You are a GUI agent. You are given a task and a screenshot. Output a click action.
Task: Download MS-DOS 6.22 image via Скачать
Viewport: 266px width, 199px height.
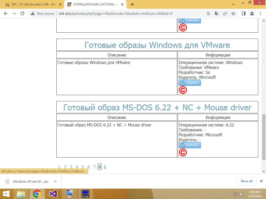coord(190,145)
